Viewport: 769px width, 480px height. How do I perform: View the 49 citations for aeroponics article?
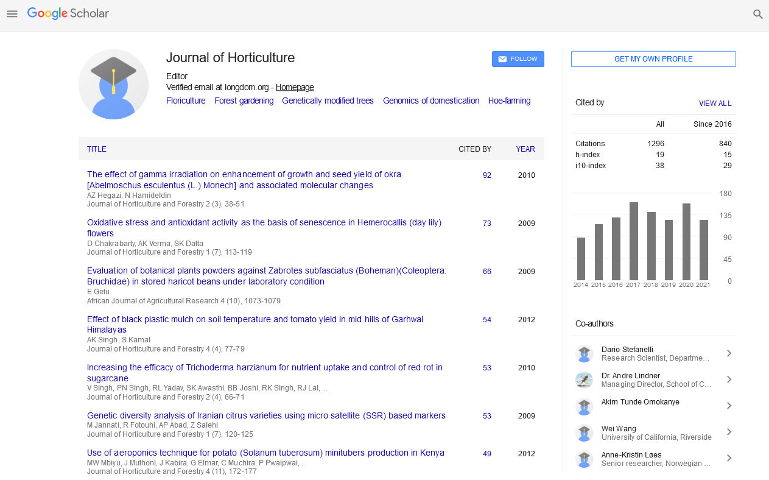pyautogui.click(x=487, y=454)
